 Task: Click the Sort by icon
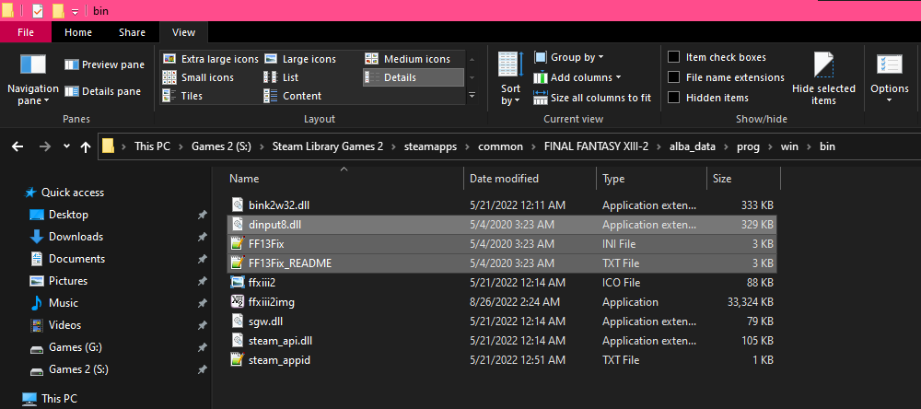pyautogui.click(x=510, y=66)
